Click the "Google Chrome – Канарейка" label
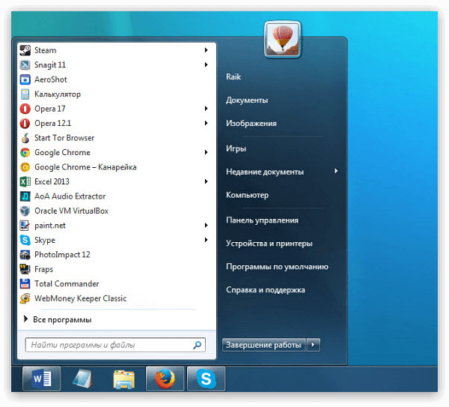The height and width of the screenshot is (407, 449). 85,167
